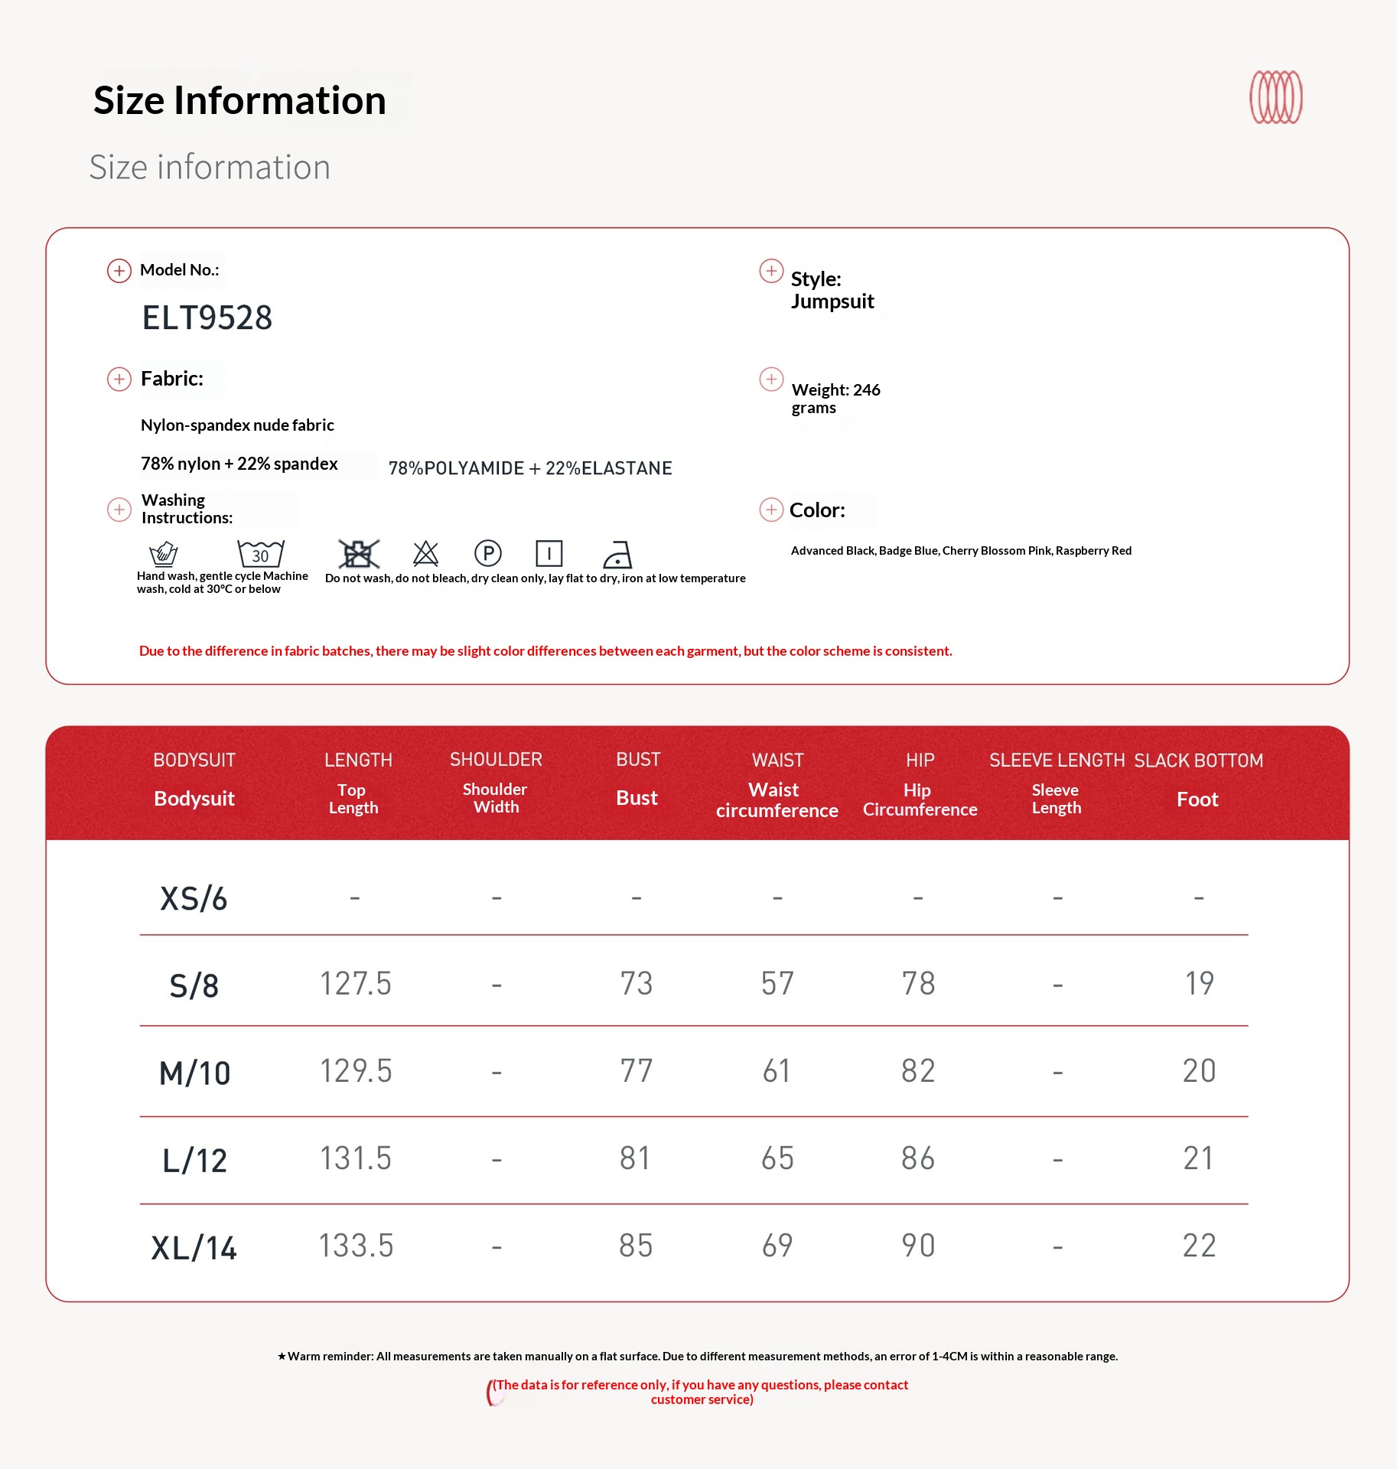This screenshot has width=1397, height=1469.
Task: Click the red spiral rings logo
Action: coord(1275,97)
